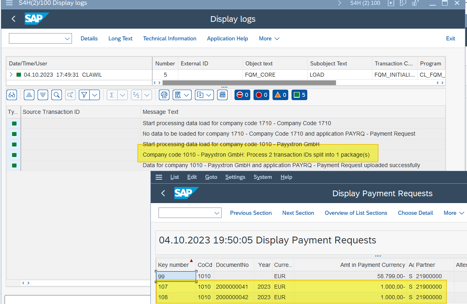Select the Key number 99 cell
This screenshot has height=304, width=467.
tap(176, 276)
